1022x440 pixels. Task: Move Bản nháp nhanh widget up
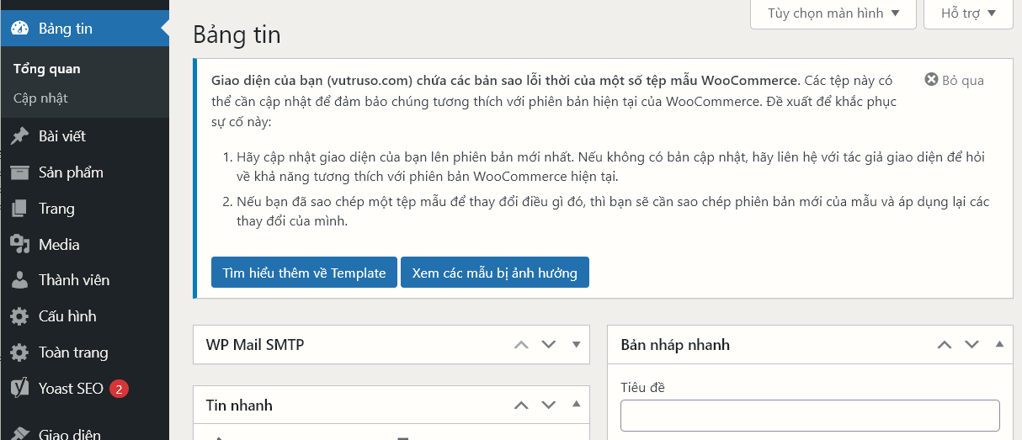pyautogui.click(x=945, y=344)
